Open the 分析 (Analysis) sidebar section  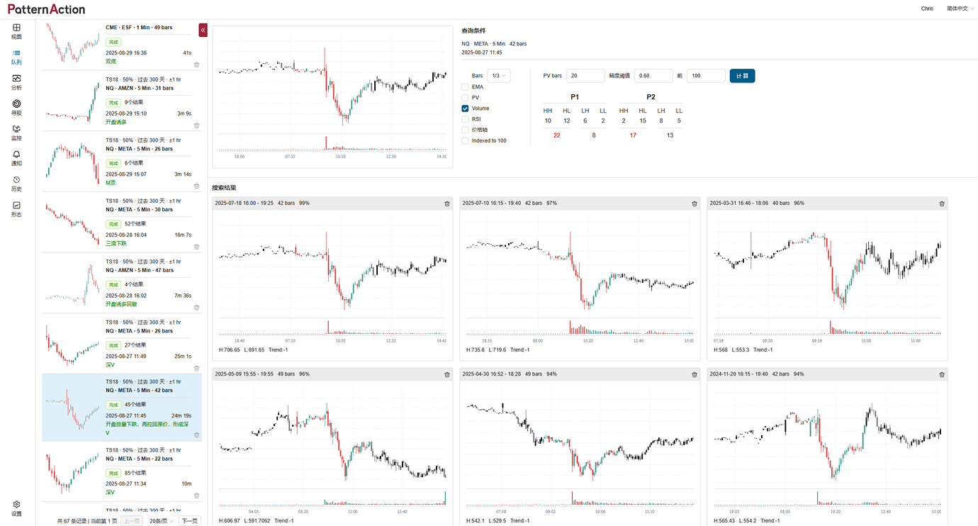[x=16, y=82]
